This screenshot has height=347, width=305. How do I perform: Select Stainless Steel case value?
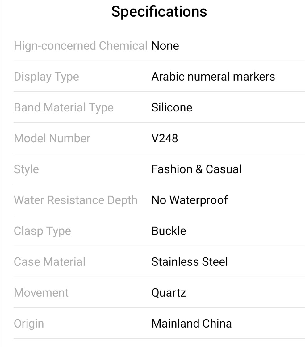[x=189, y=262]
